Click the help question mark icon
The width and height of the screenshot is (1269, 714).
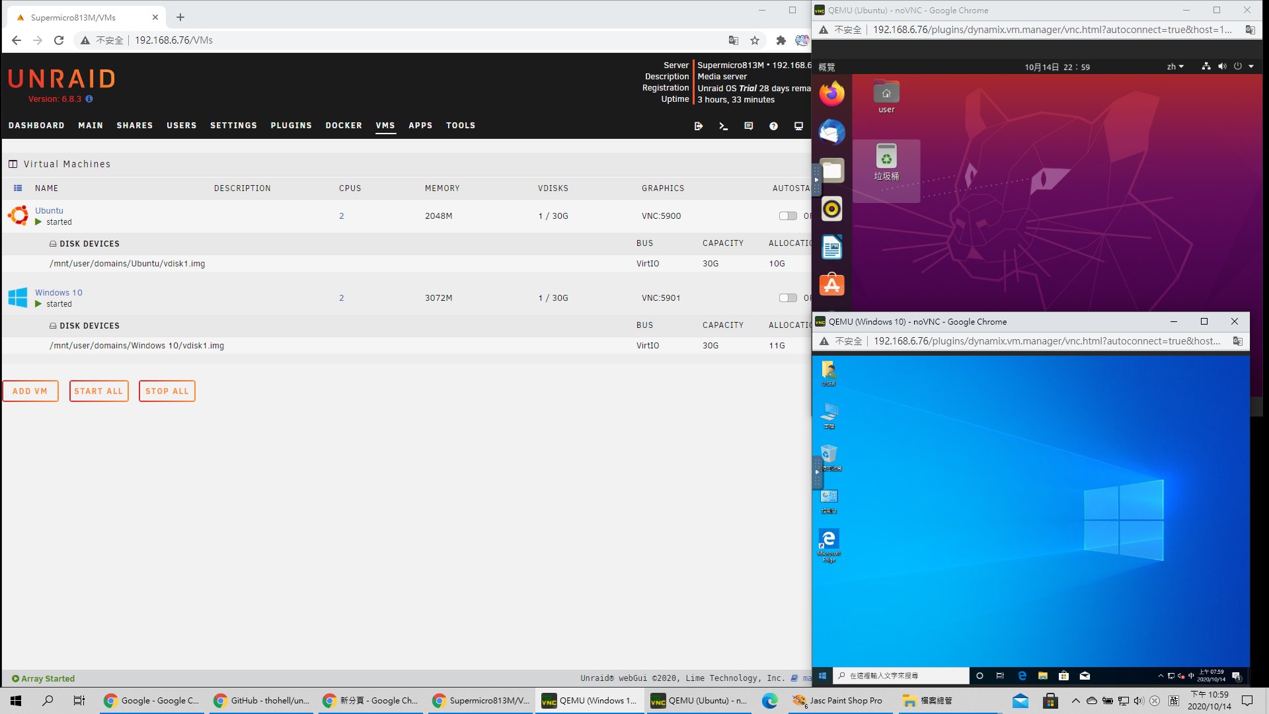click(773, 126)
